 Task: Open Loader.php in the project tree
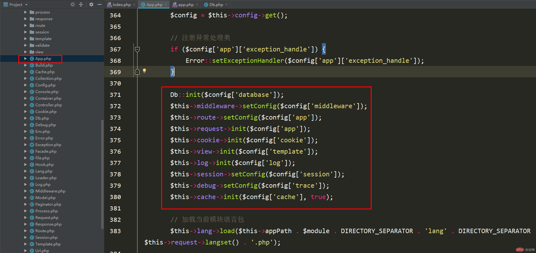[x=46, y=178]
